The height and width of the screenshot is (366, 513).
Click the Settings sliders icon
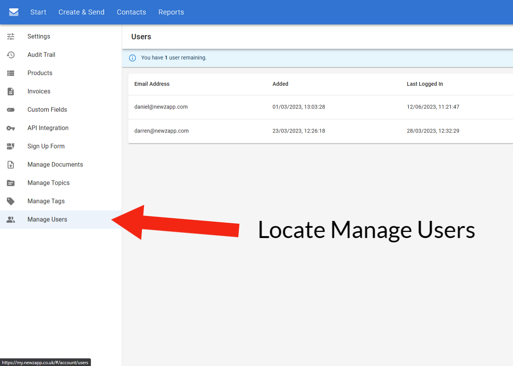pos(11,37)
